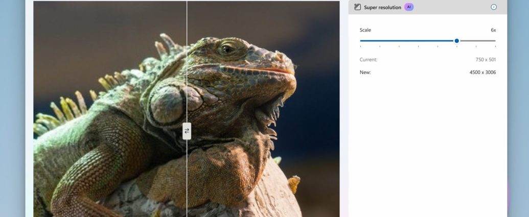Set Scale slider to first tick, 1x

point(360,41)
